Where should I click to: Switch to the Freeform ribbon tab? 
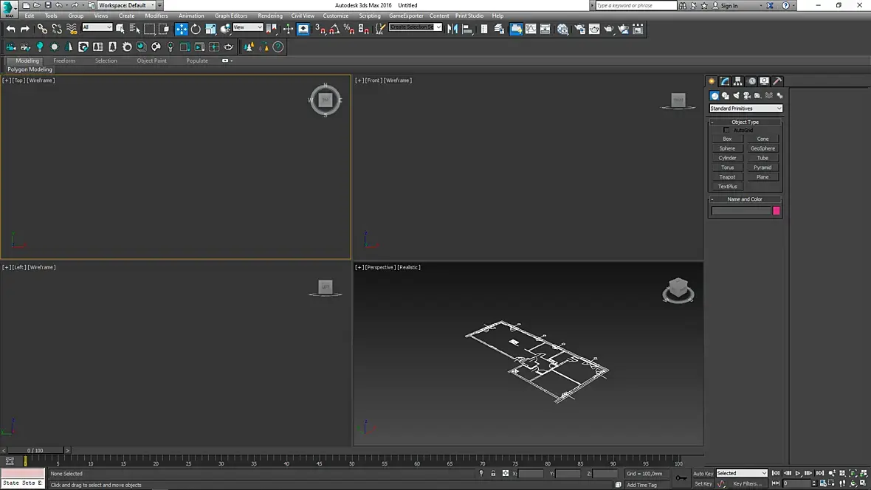64,61
